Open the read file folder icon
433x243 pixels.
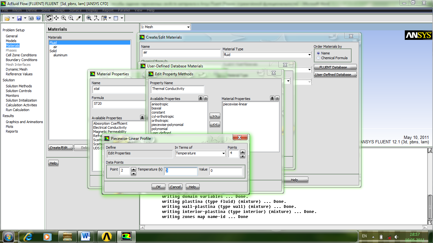coord(7,18)
